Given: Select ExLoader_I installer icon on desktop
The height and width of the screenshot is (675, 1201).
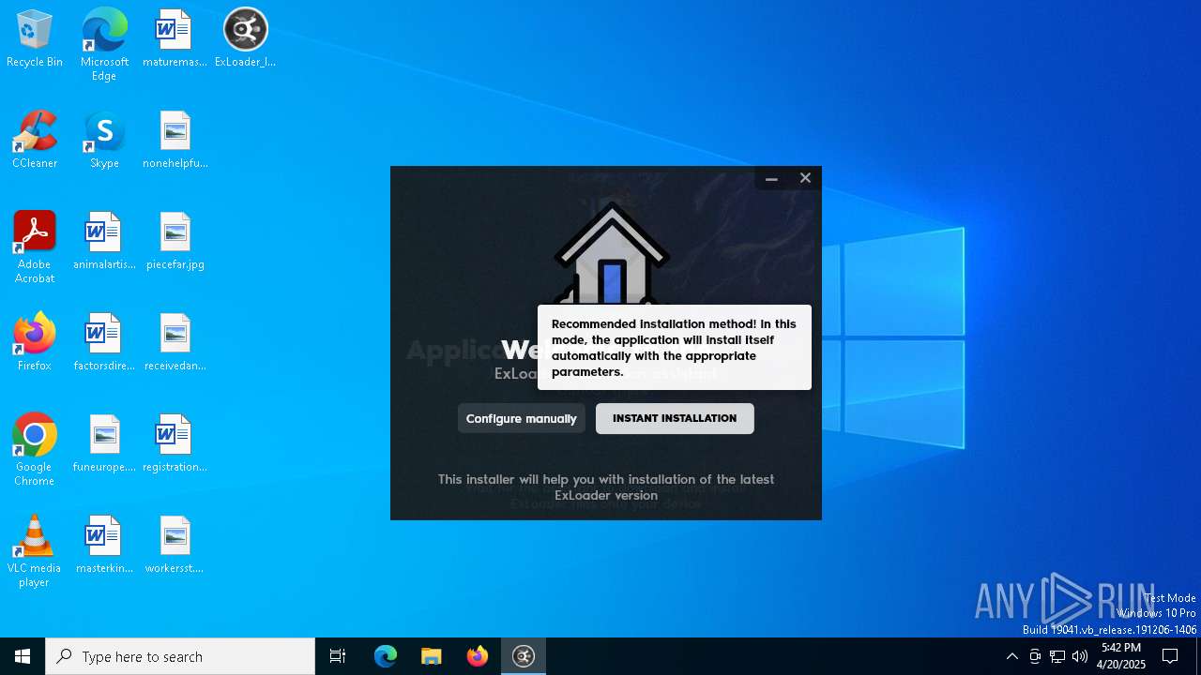Looking at the screenshot, I should click(245, 39).
